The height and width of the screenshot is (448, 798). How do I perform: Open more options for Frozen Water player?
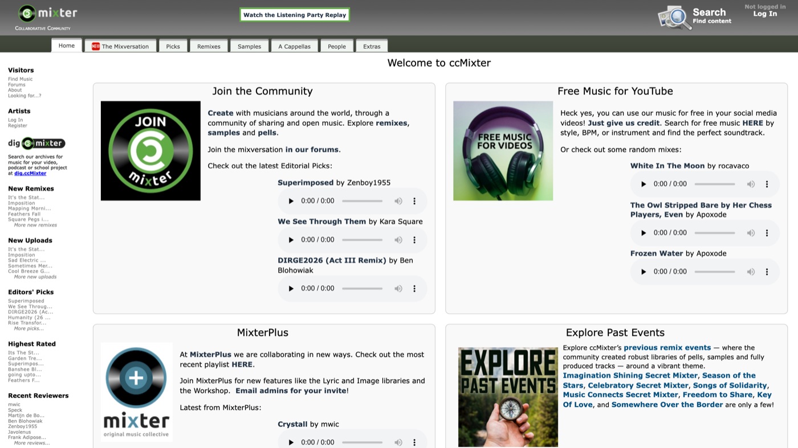tap(767, 272)
